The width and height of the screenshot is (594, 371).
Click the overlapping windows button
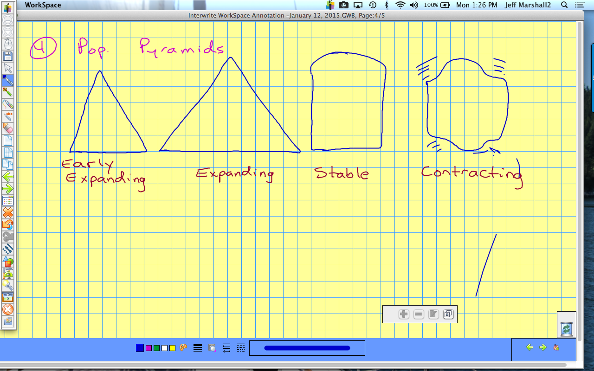tap(448, 314)
